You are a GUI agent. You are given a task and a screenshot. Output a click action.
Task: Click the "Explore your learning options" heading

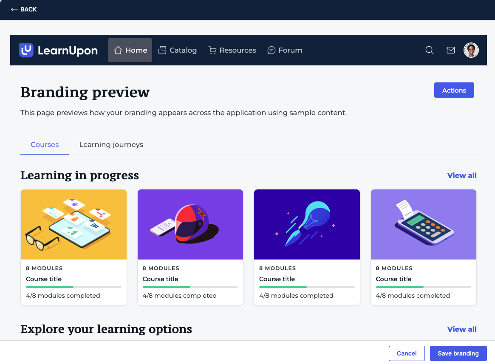coord(106,329)
